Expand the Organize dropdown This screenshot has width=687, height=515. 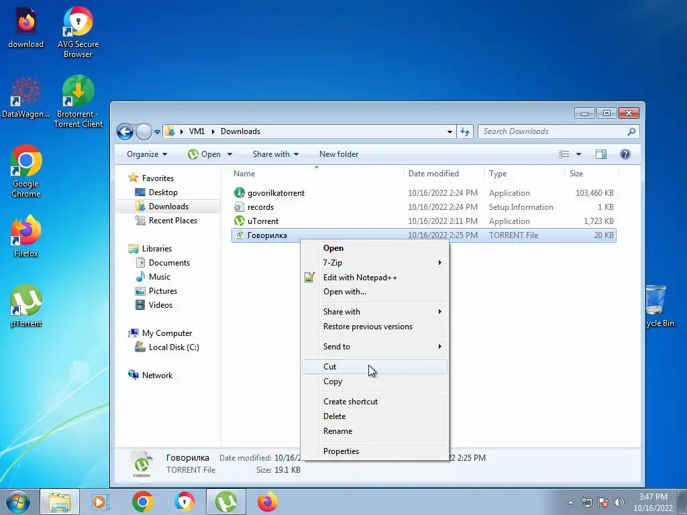[147, 154]
